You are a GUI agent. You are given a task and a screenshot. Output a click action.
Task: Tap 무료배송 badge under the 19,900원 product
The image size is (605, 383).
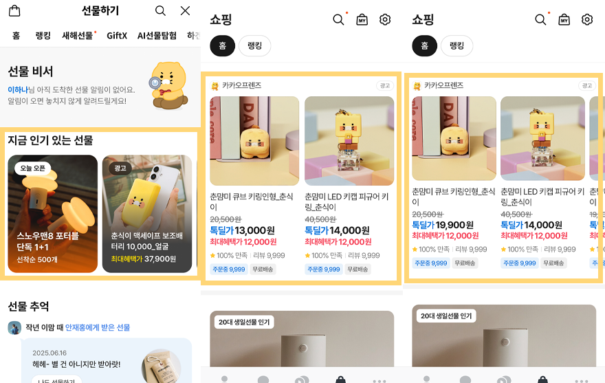coord(465,263)
